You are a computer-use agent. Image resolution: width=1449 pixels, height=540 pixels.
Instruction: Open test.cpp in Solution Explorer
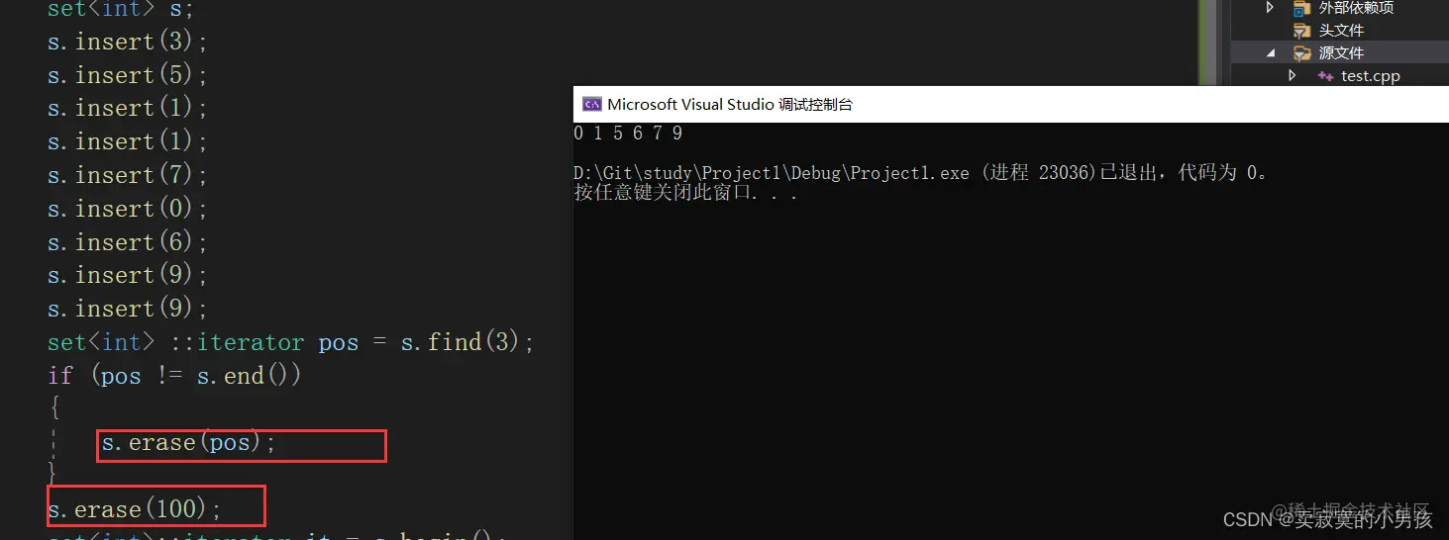click(x=1371, y=76)
